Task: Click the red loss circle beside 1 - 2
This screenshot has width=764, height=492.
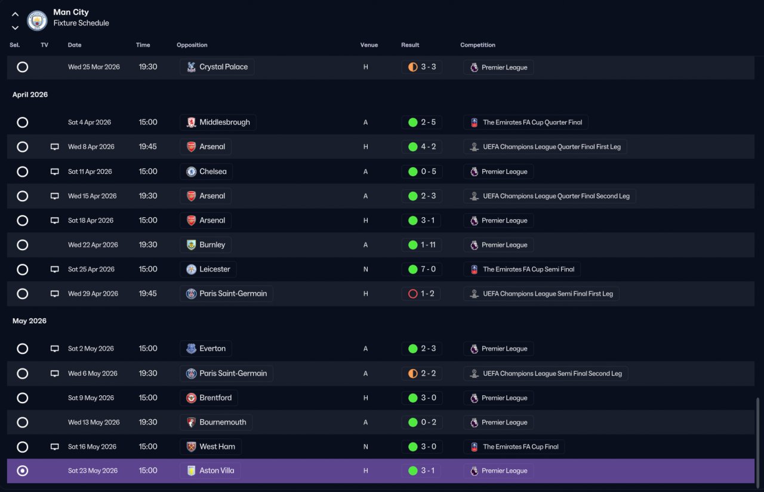Action: (x=412, y=294)
